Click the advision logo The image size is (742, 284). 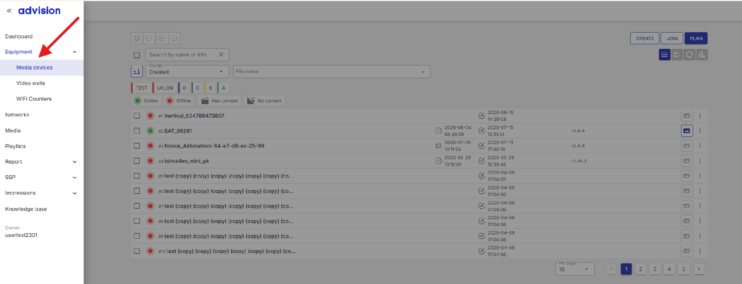click(x=39, y=11)
